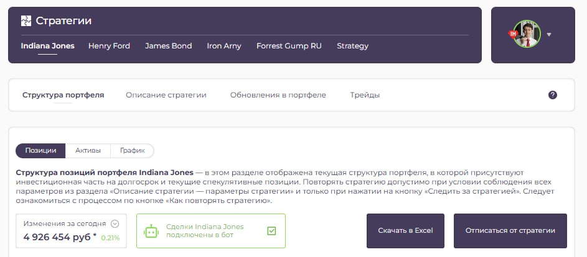This screenshot has width=587, height=257.
Task: Open the Трейды tab
Action: pos(365,95)
